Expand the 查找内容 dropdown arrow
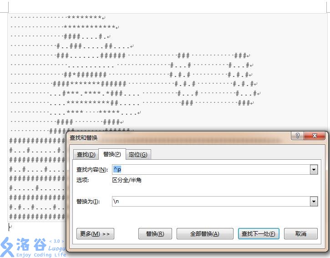Screen dimensions: 330x258 coord(314,170)
